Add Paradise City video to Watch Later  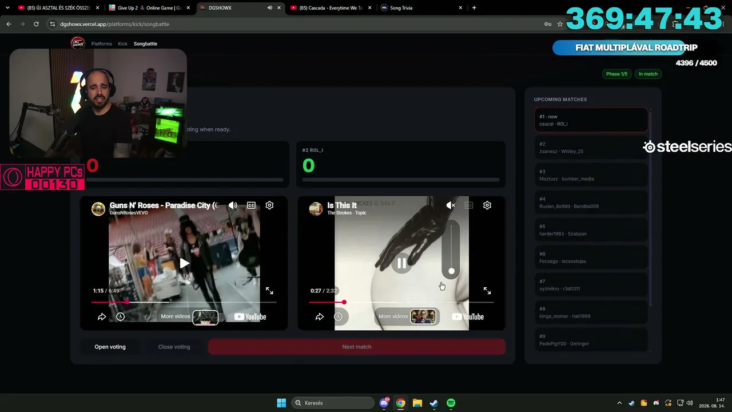120,316
